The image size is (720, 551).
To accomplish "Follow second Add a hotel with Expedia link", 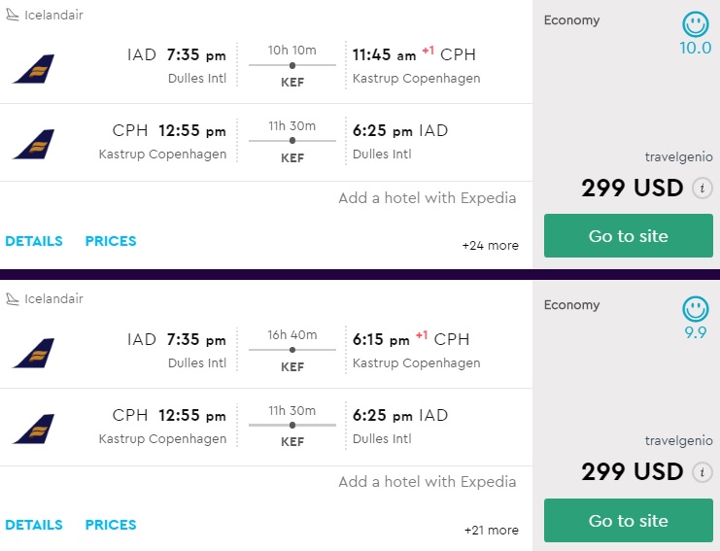I will coord(428,482).
